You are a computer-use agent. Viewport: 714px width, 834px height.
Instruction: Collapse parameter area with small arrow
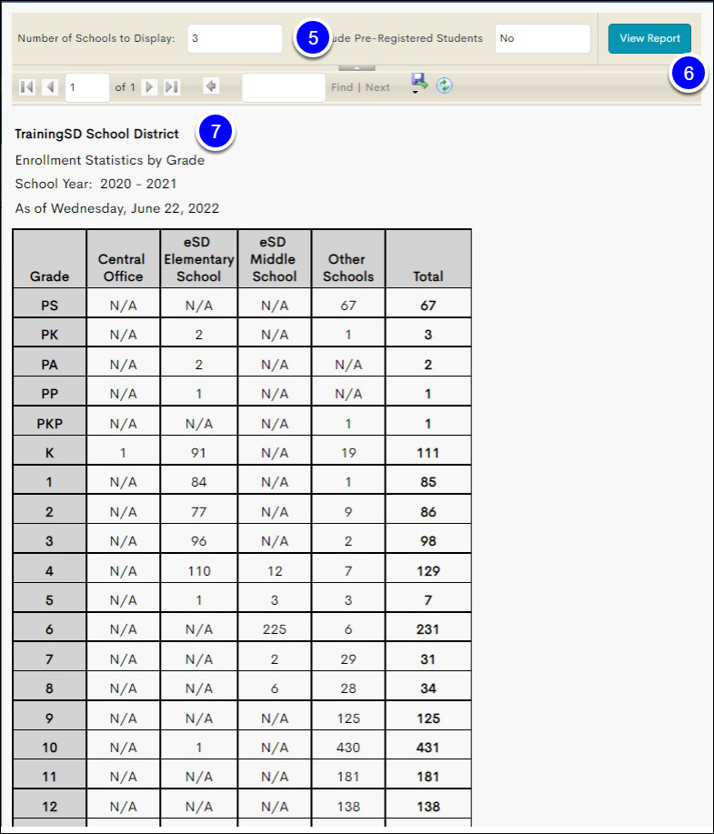click(357, 67)
